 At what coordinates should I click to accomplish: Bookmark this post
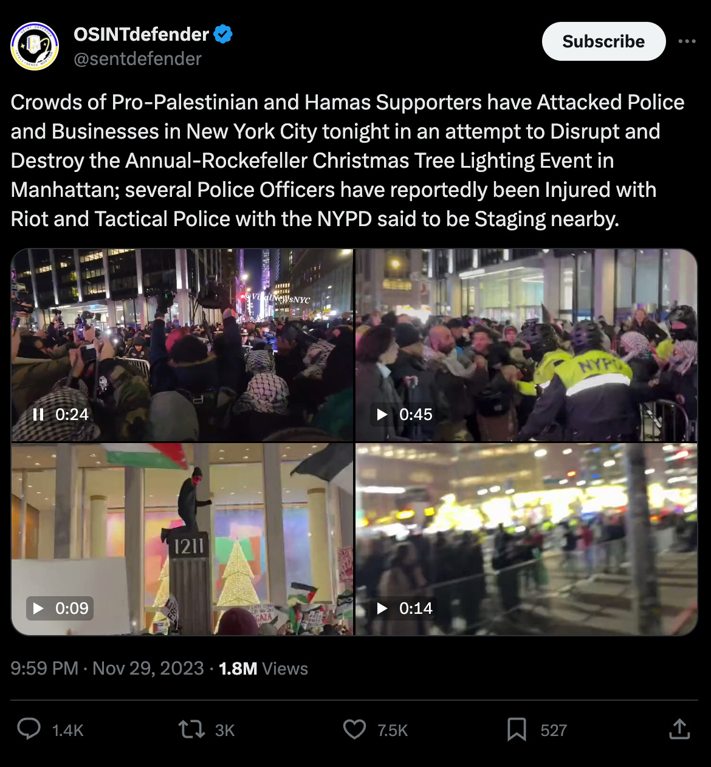[x=517, y=729]
